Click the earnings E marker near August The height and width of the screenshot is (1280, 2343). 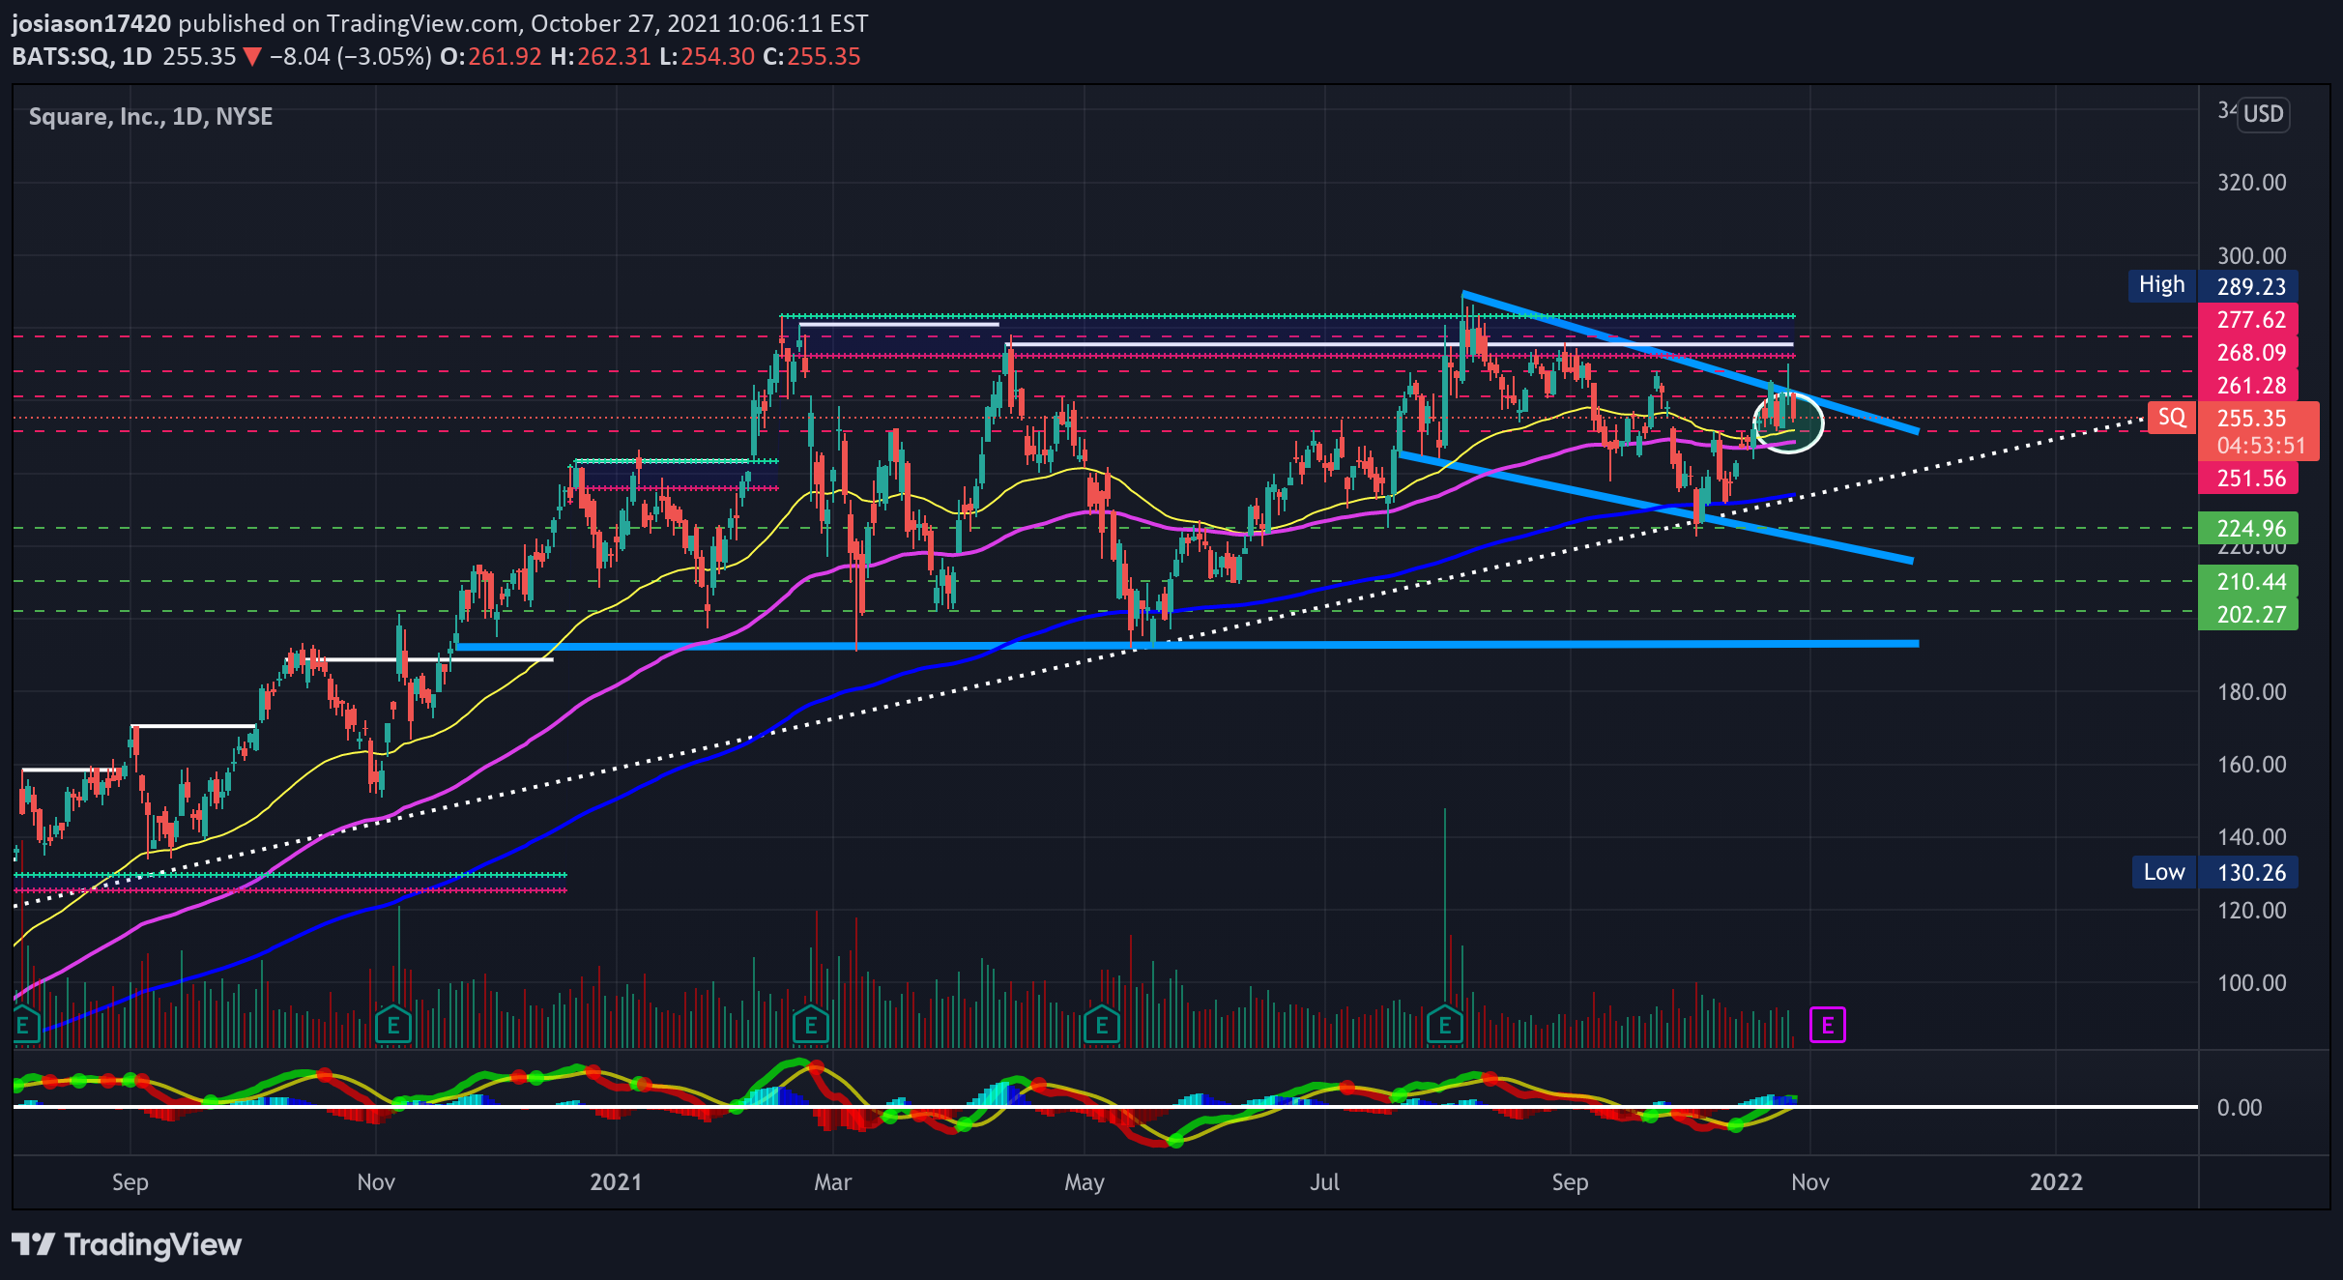coord(1445,1026)
